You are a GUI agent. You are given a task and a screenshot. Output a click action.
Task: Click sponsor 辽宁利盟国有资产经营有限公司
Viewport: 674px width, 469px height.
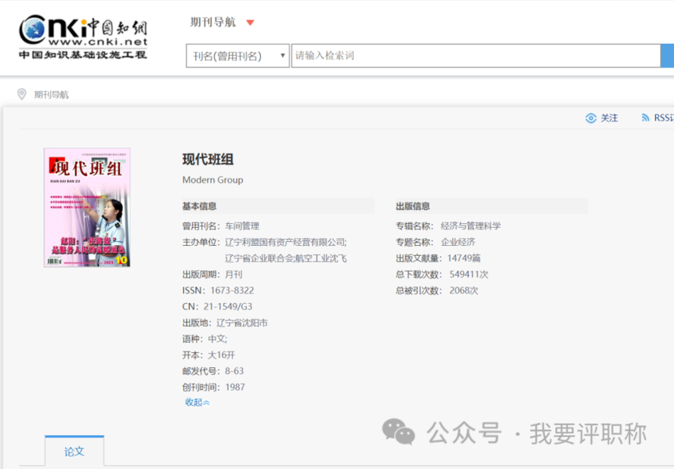286,242
